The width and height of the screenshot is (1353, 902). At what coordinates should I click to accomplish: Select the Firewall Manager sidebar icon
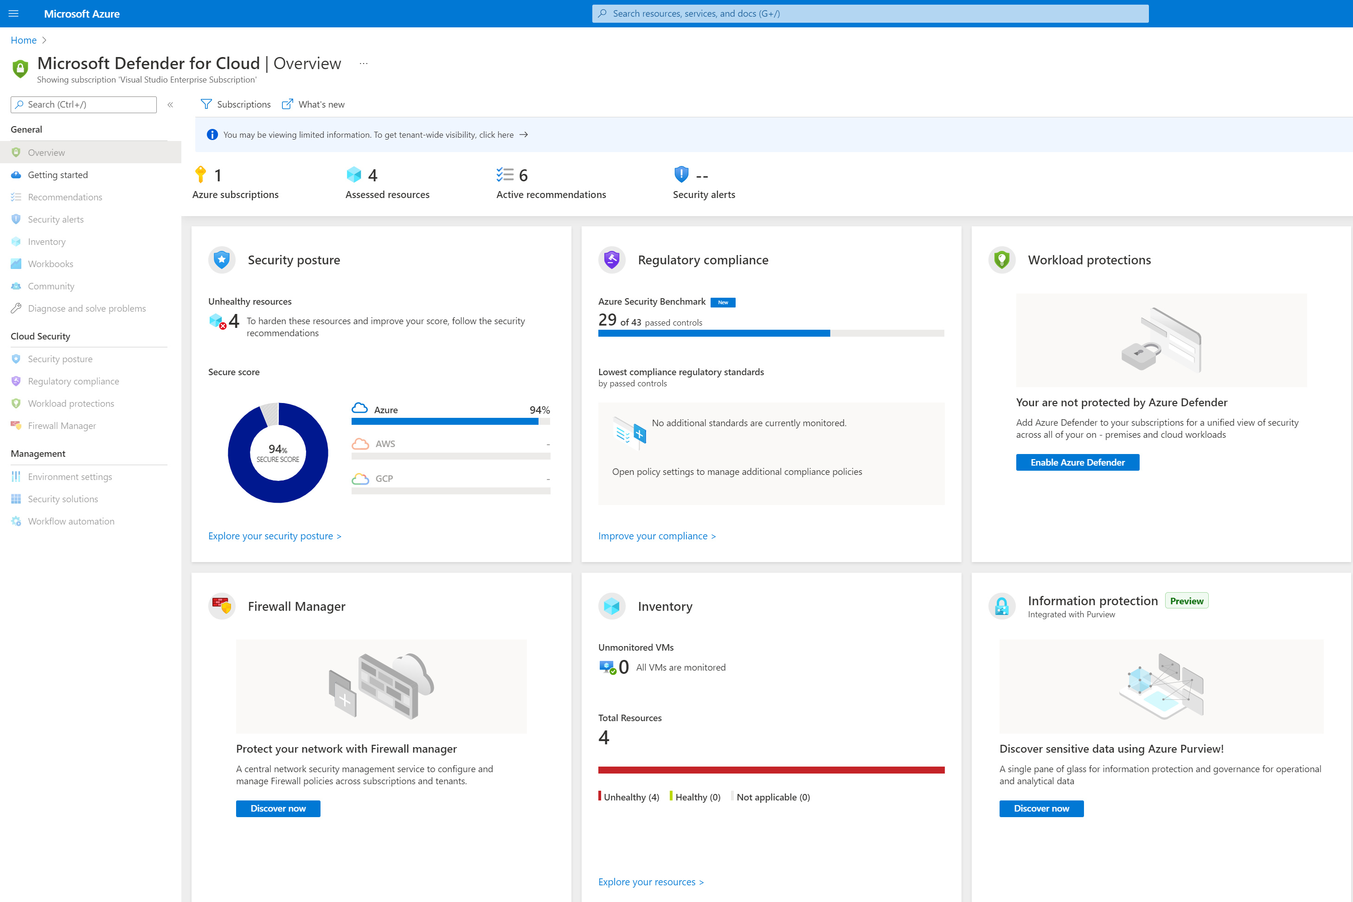tap(16, 425)
